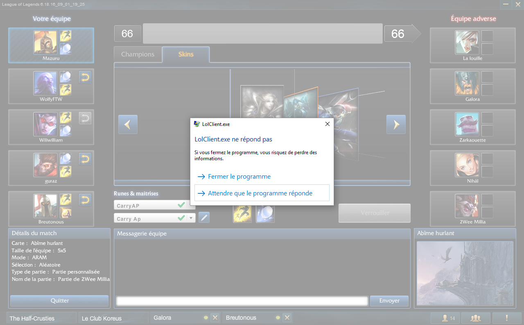Click the team chat message input field

click(242, 301)
